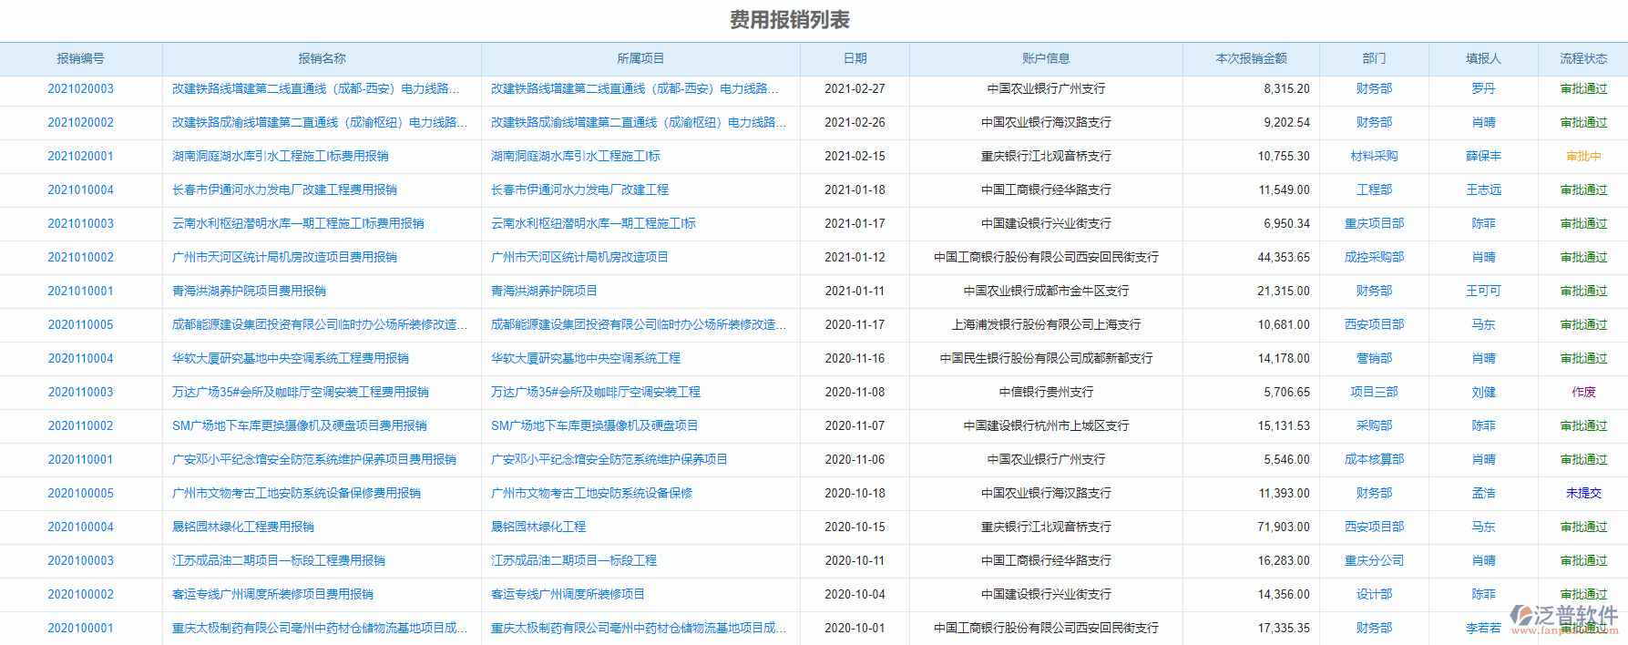The width and height of the screenshot is (1628, 645).
Task: Click the 所属项目 column header
Action: [x=640, y=58]
